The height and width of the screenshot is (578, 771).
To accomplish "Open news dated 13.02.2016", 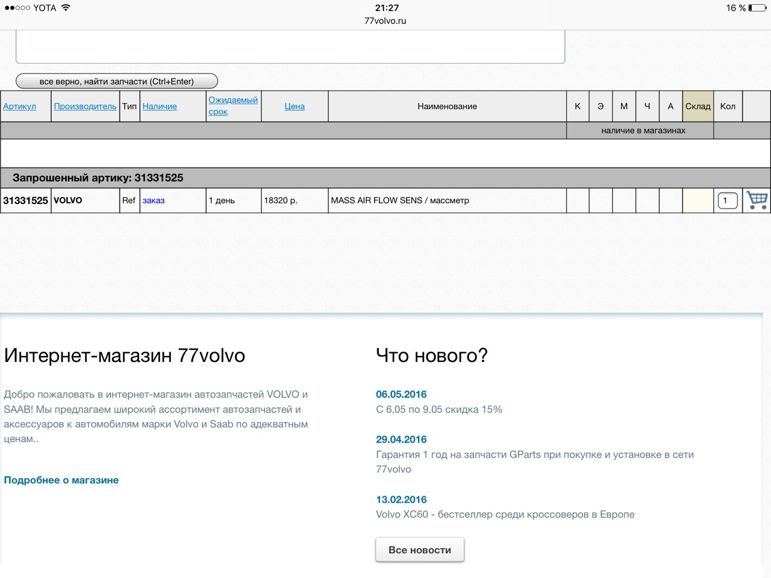I will [x=401, y=500].
